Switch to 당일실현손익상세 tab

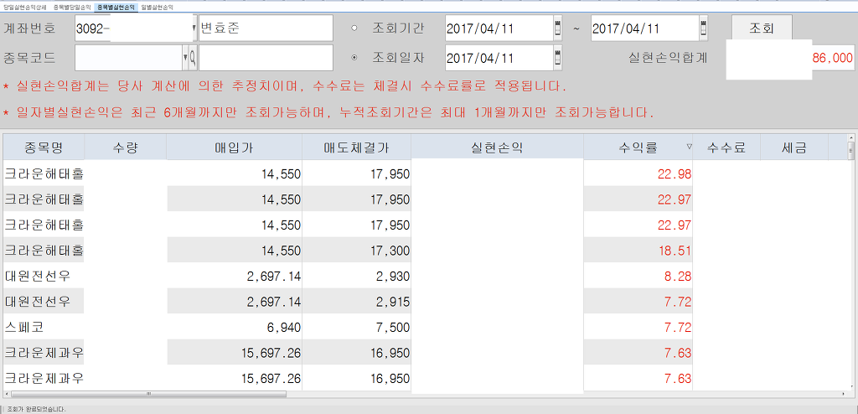[x=25, y=8]
